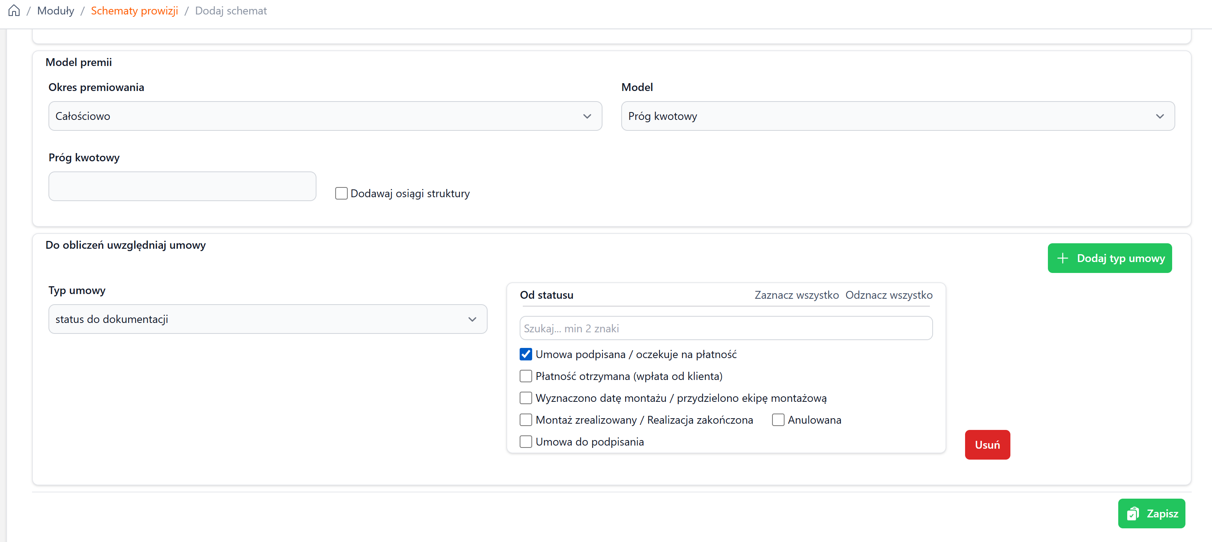Click the plus icon on Dodaj typ umowy
The width and height of the screenshot is (1212, 542).
(x=1062, y=258)
